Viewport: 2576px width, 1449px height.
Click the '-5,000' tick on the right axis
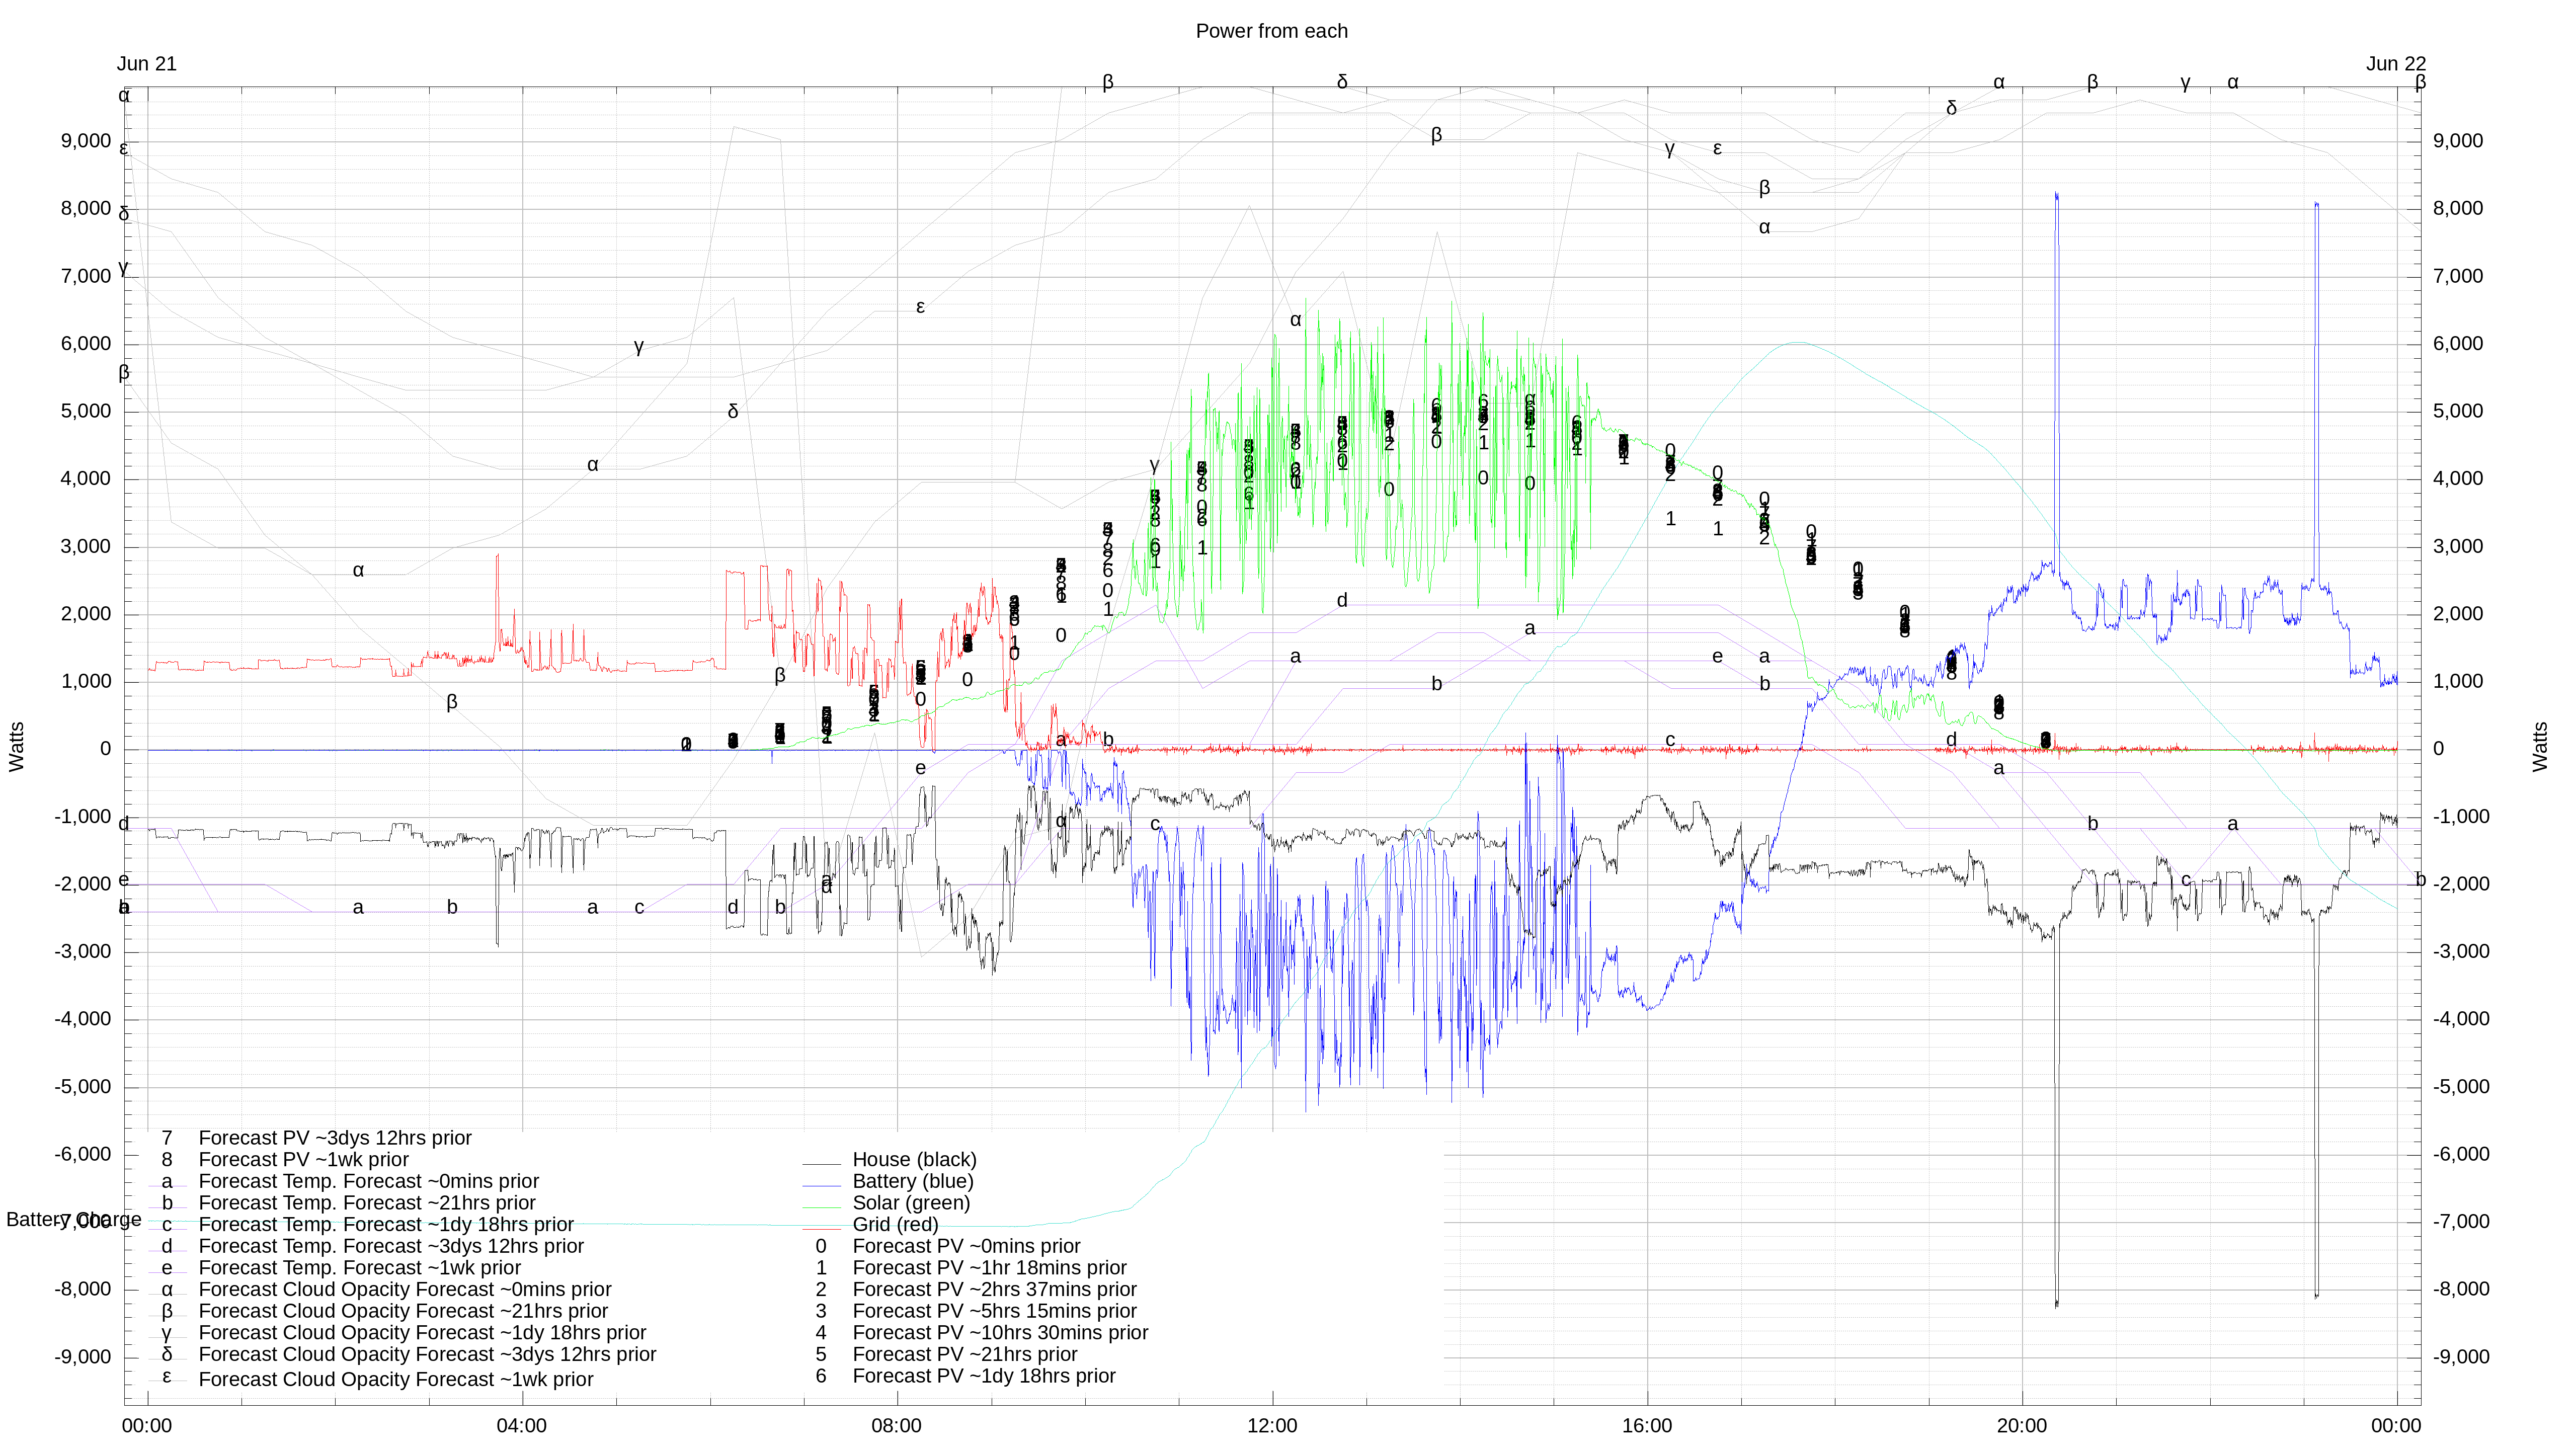tap(2462, 1087)
